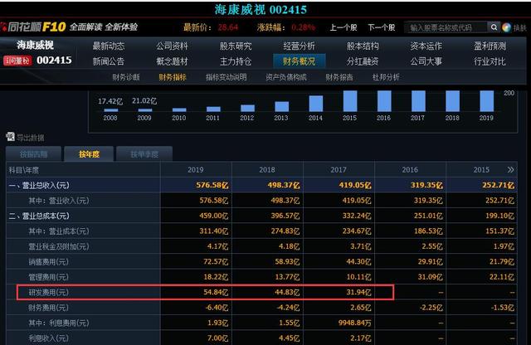Click row label 销售费用(元)
The height and width of the screenshot is (345, 531).
[x=48, y=262]
